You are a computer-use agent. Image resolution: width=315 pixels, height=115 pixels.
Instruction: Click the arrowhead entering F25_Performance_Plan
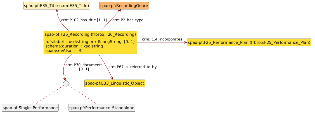click(x=185, y=42)
